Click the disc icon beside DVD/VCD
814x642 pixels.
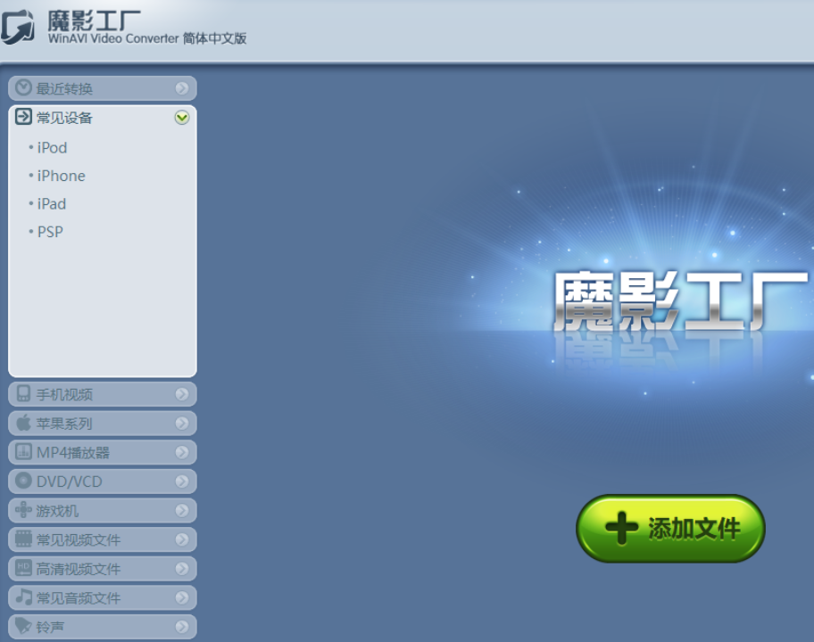pos(23,481)
